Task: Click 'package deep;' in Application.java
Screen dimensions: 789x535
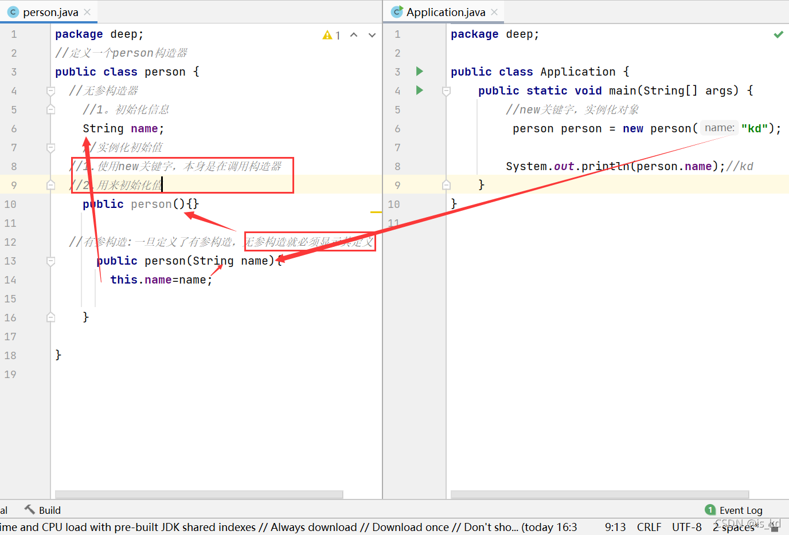Action: pos(495,34)
